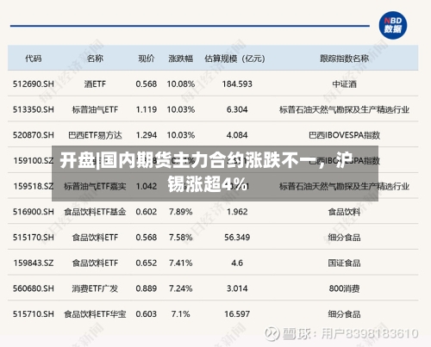This screenshot has width=431, height=347.
Task: Click the NBD数据 round logo
Action: click(x=393, y=25)
